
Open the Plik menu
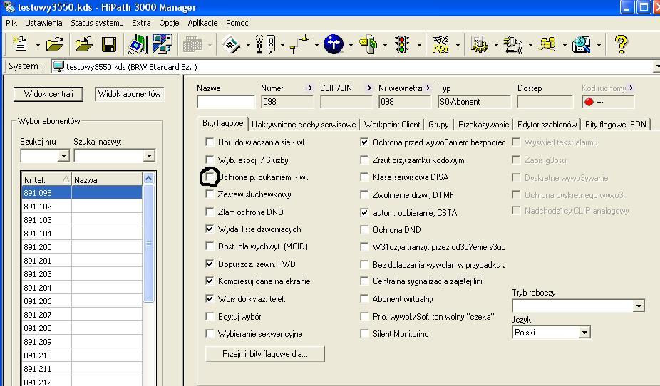click(11, 23)
